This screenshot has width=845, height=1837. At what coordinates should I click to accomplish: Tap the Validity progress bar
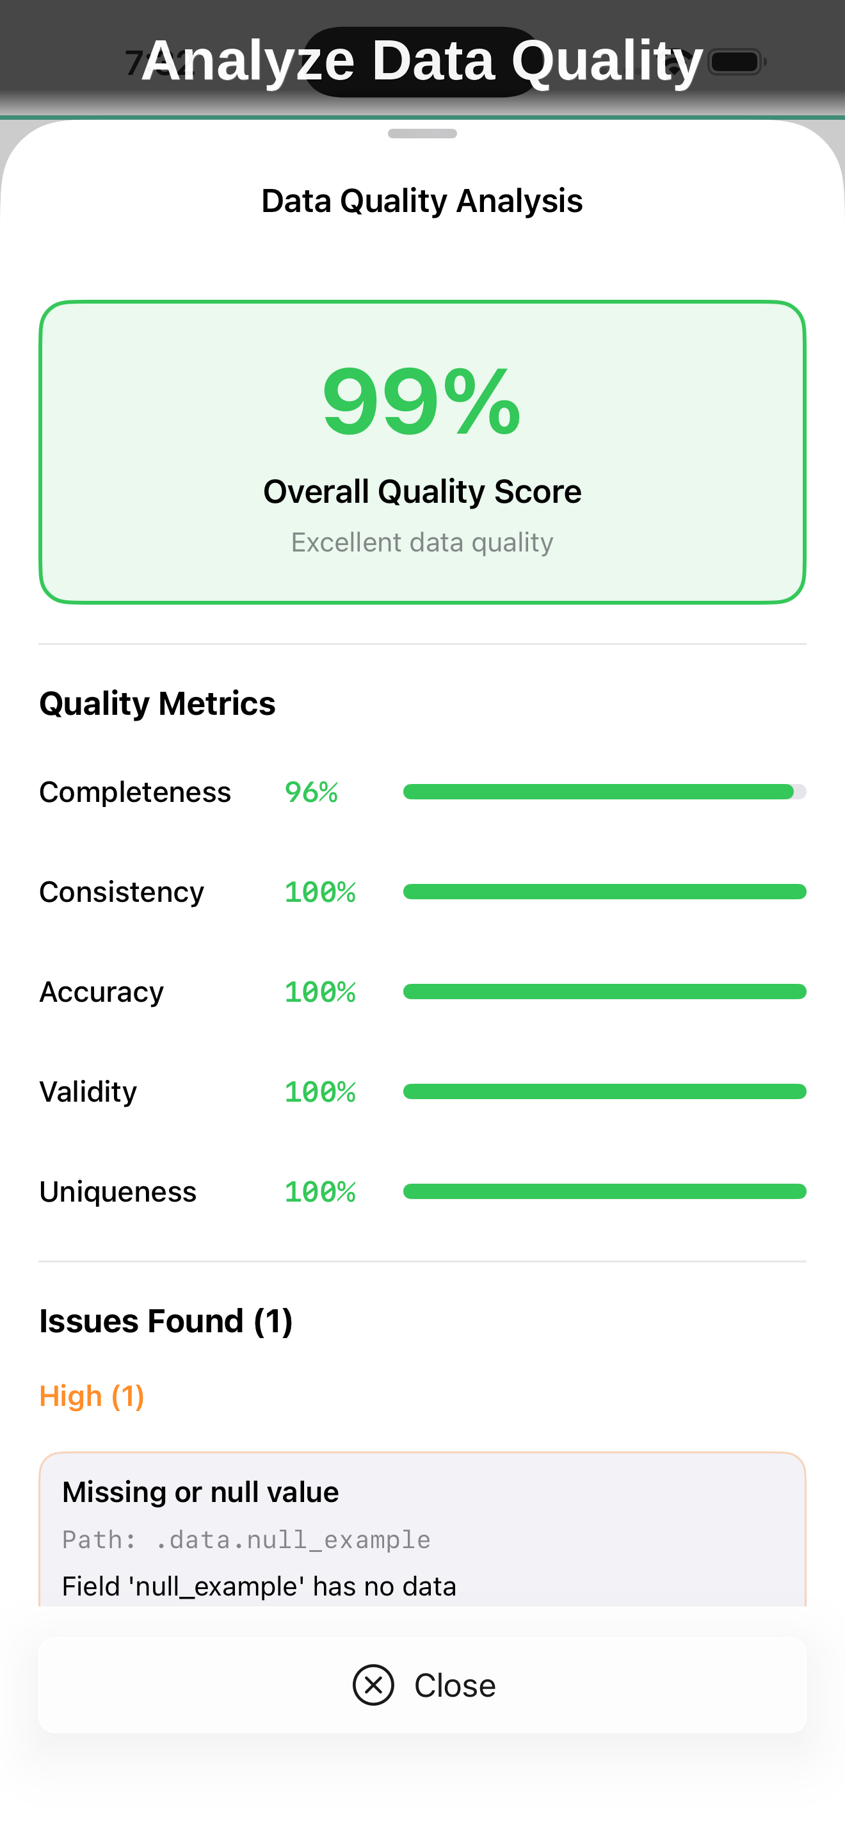point(604,1091)
